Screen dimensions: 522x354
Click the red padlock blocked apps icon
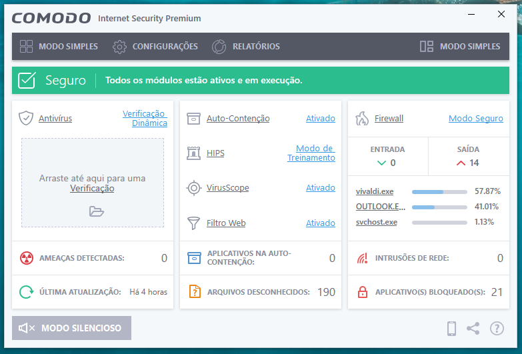point(362,292)
